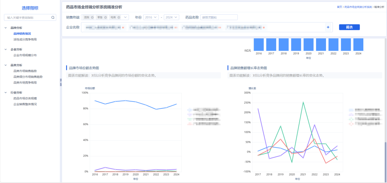
Task: Toggle red series in growth rate legend
Action: pyautogui.click(x=364, y=124)
